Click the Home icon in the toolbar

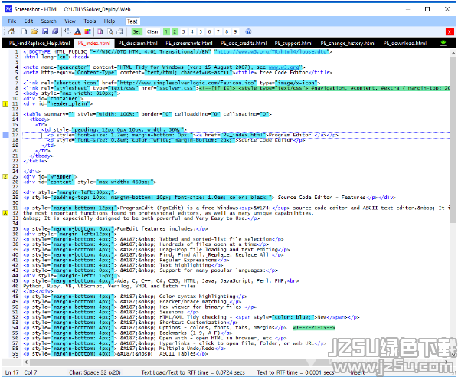tap(11, 31)
